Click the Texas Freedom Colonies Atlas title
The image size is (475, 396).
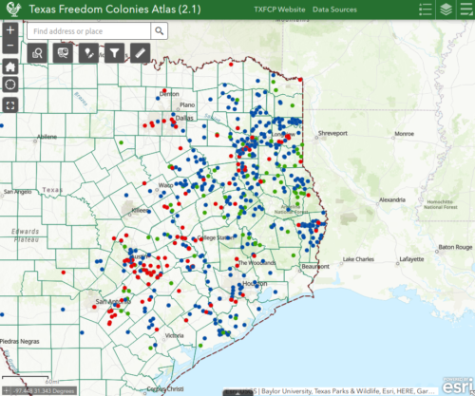(115, 9)
